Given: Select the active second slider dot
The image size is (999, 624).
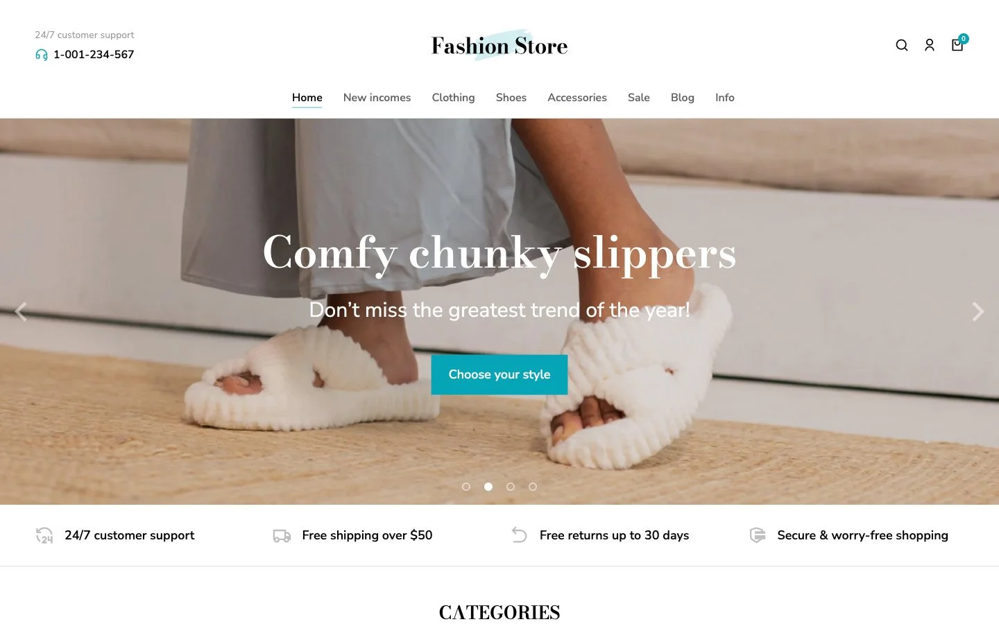Looking at the screenshot, I should (x=488, y=487).
